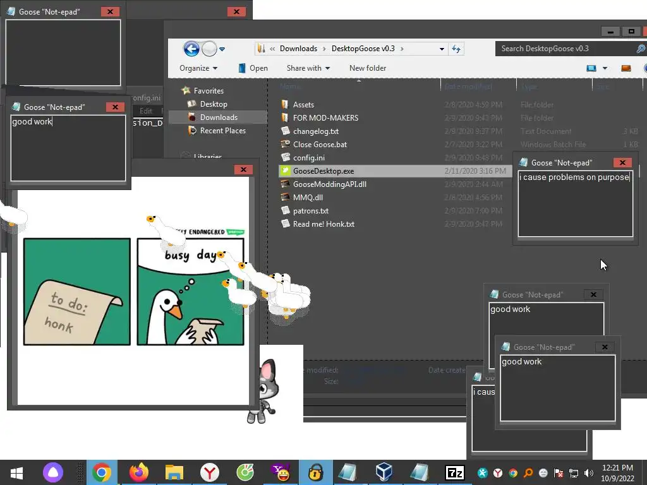
Task: Open Google Chrome from the taskbar
Action: click(102, 472)
